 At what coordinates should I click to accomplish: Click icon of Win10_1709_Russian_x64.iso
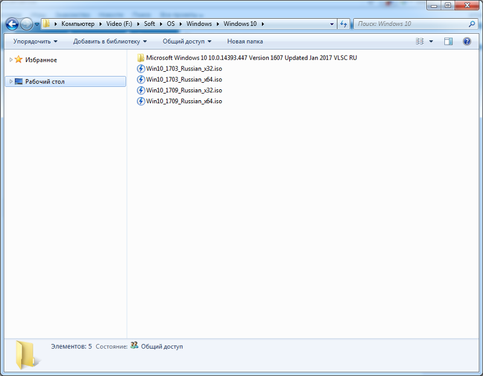click(x=141, y=101)
